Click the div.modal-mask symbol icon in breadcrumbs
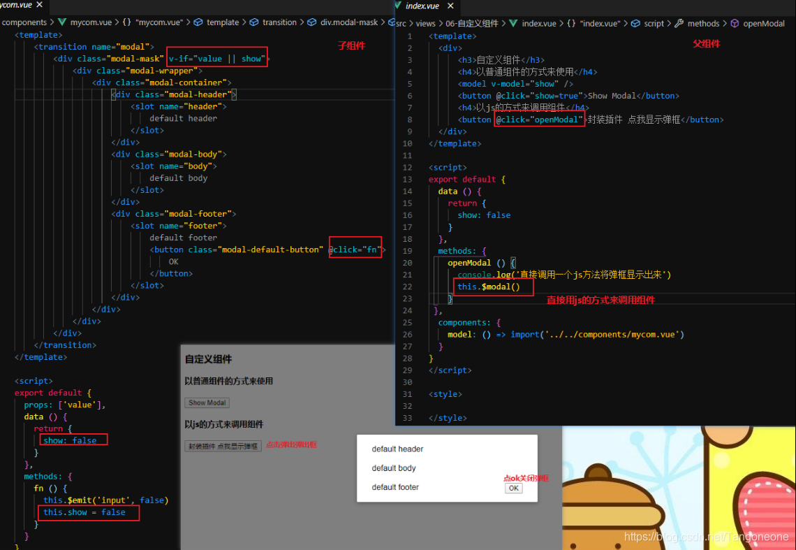This screenshot has width=796, height=550. (x=311, y=22)
